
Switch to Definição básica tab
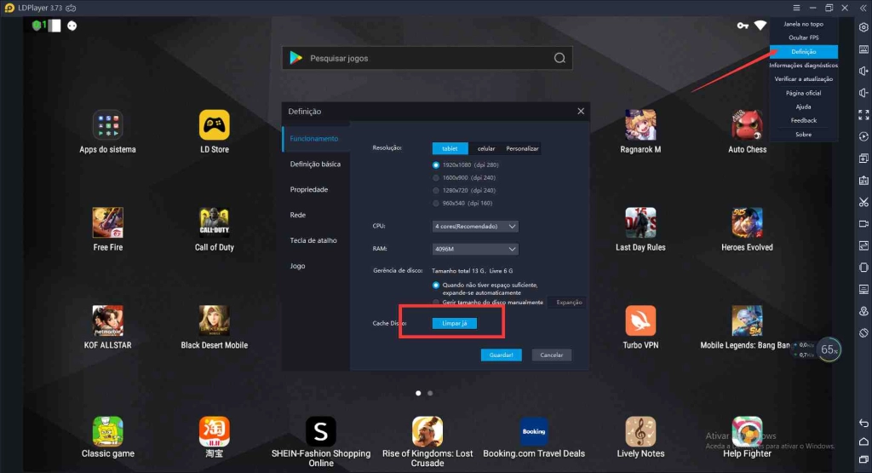[x=315, y=164]
